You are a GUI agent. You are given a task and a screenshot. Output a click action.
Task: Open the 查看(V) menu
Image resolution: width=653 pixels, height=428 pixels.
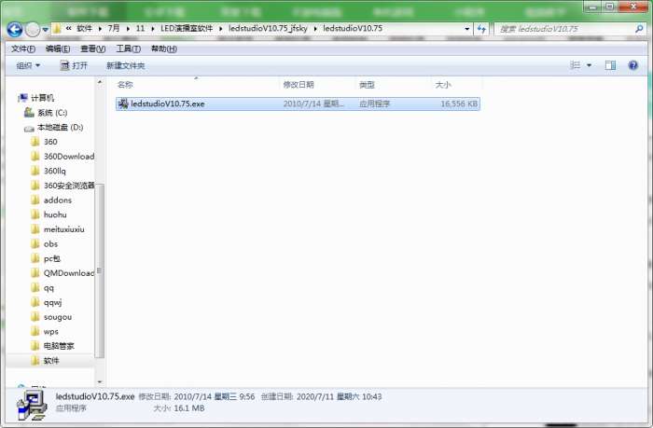coord(93,48)
